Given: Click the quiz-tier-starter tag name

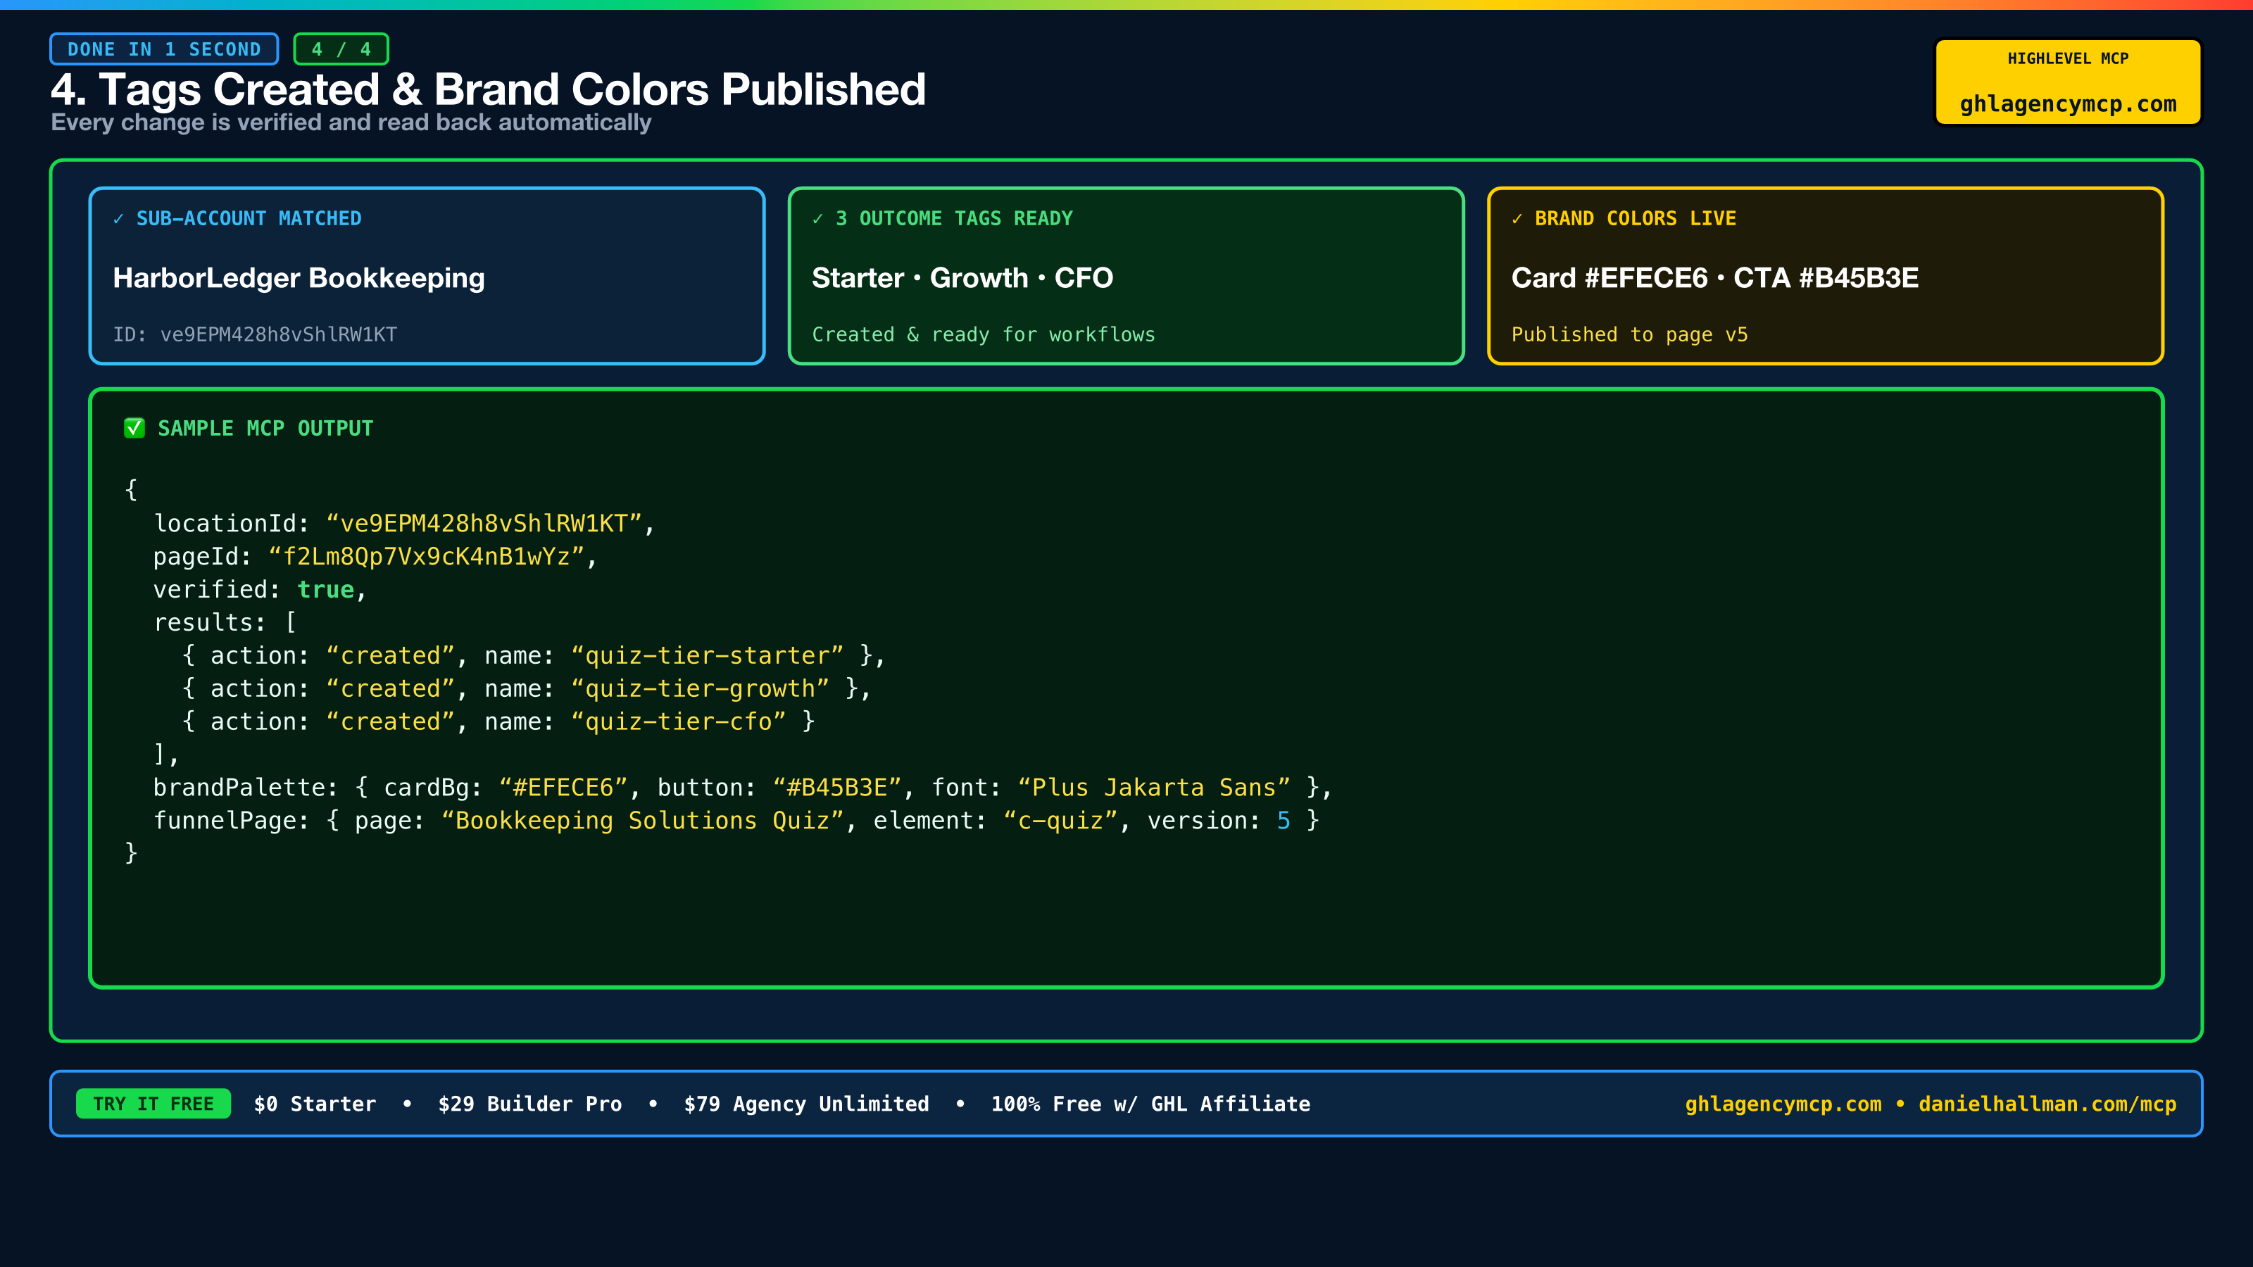Looking at the screenshot, I should [708, 655].
